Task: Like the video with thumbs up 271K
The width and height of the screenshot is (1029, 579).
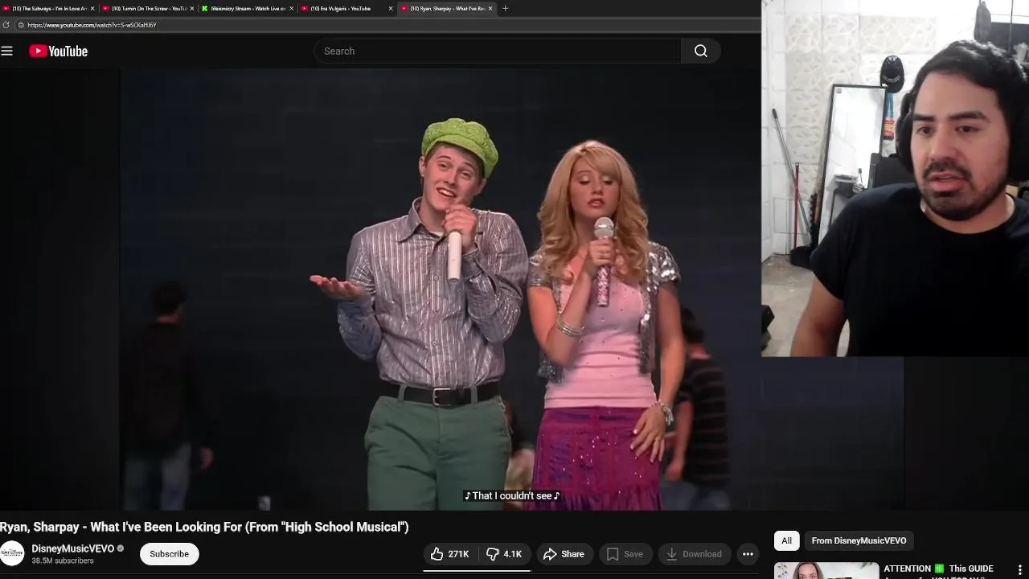Action: click(x=450, y=553)
